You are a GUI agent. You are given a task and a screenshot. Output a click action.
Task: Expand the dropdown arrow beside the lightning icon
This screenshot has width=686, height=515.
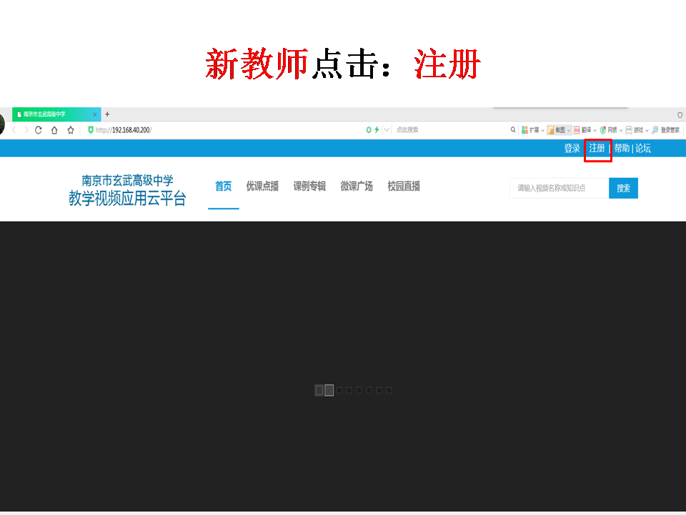[x=387, y=129]
